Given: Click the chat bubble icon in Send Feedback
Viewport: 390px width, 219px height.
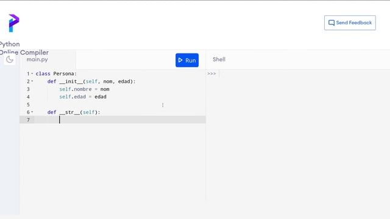Looking at the screenshot, I should 331,23.
